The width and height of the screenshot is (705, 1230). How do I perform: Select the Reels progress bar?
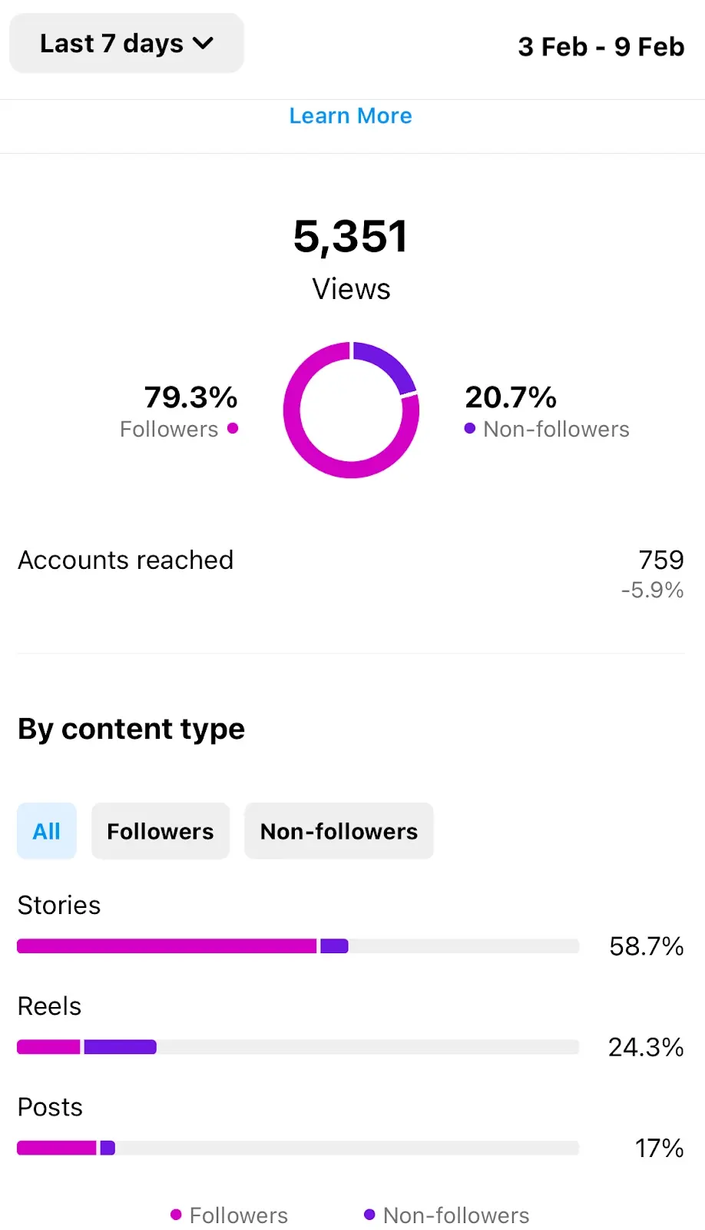[298, 1046]
